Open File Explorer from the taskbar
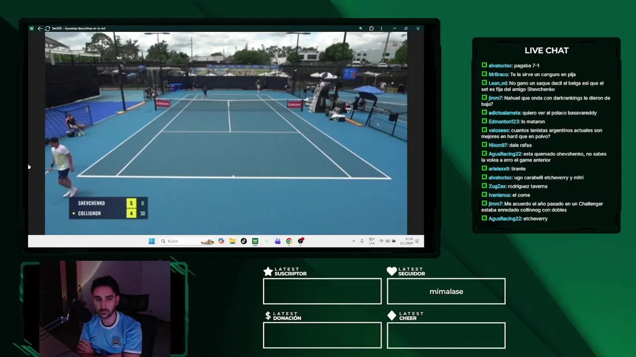This screenshot has width=636, height=357. pos(232,241)
